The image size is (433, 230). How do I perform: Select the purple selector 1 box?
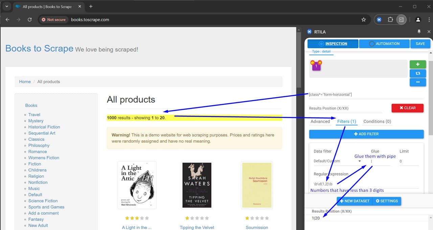point(316,66)
